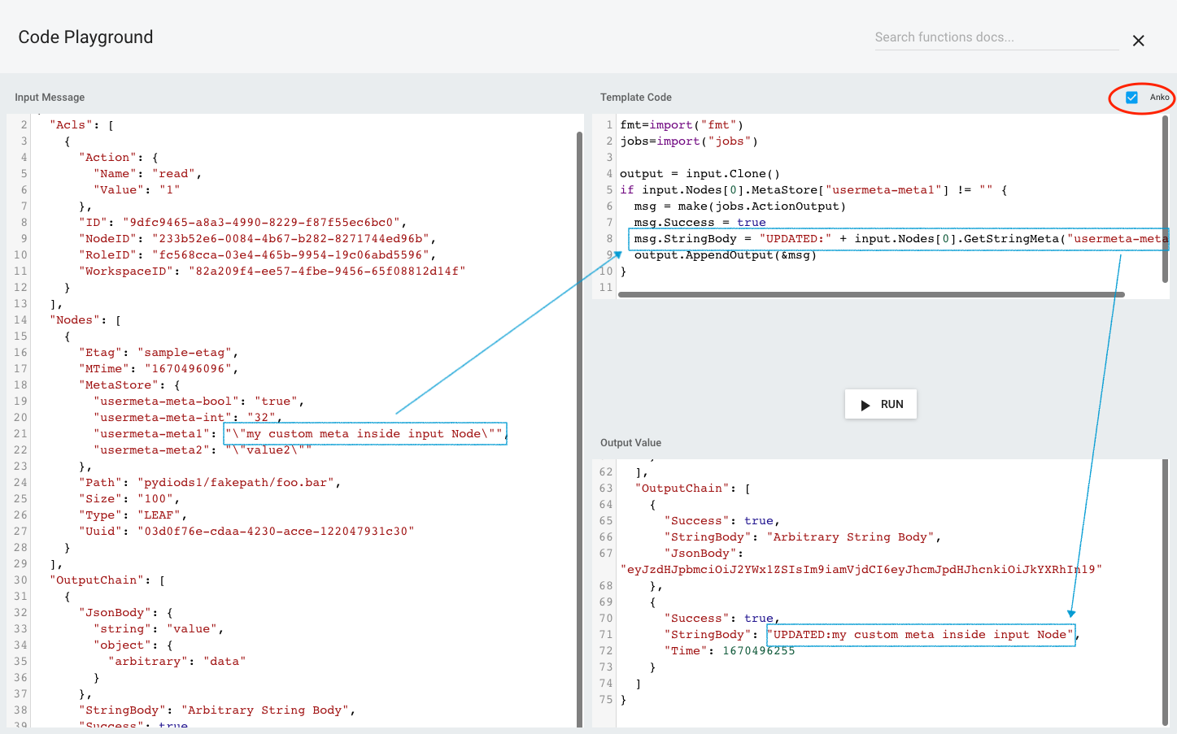Click the Uuid value 03d0f76e
Screen dimensions: 1177x734
pyautogui.click(x=276, y=532)
